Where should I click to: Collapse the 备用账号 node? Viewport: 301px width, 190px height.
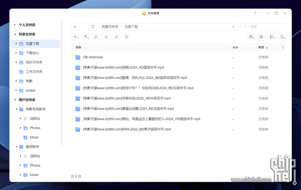[x=16, y=147]
